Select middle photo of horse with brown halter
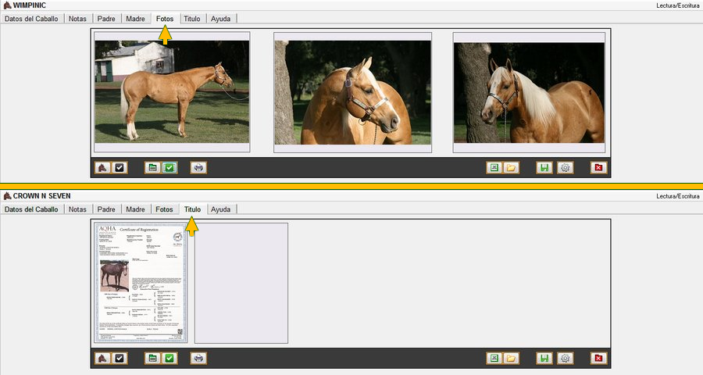Image resolution: width=703 pixels, height=375 pixels. coord(353,92)
